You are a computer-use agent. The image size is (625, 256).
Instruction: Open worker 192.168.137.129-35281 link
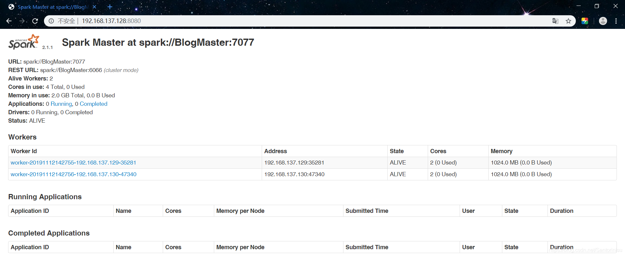pyautogui.click(x=73, y=163)
